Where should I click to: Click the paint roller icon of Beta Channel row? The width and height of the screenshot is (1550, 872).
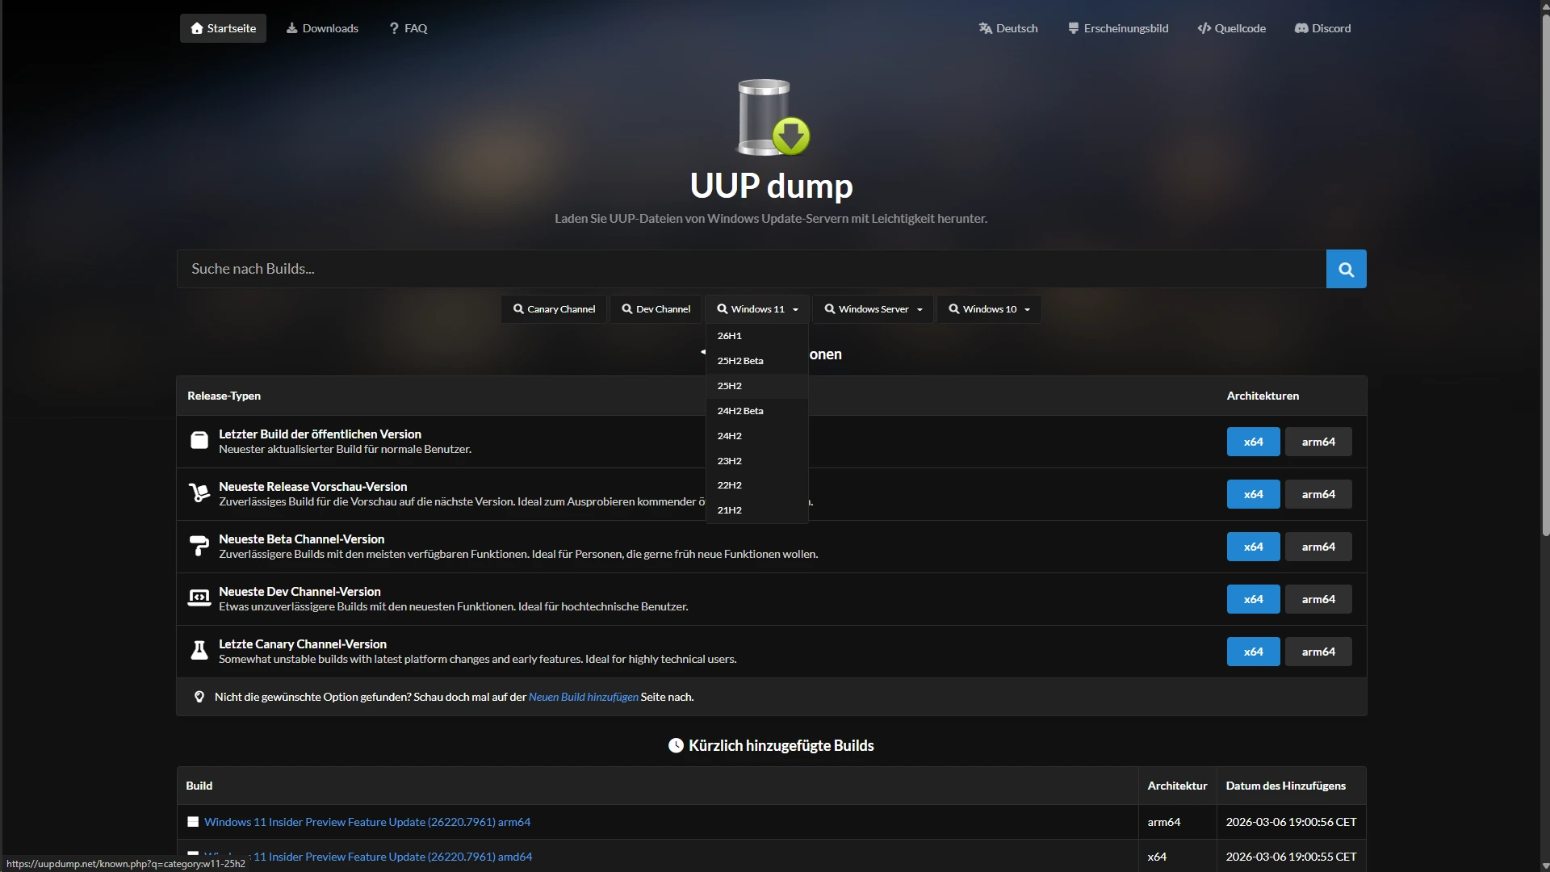coord(199,546)
